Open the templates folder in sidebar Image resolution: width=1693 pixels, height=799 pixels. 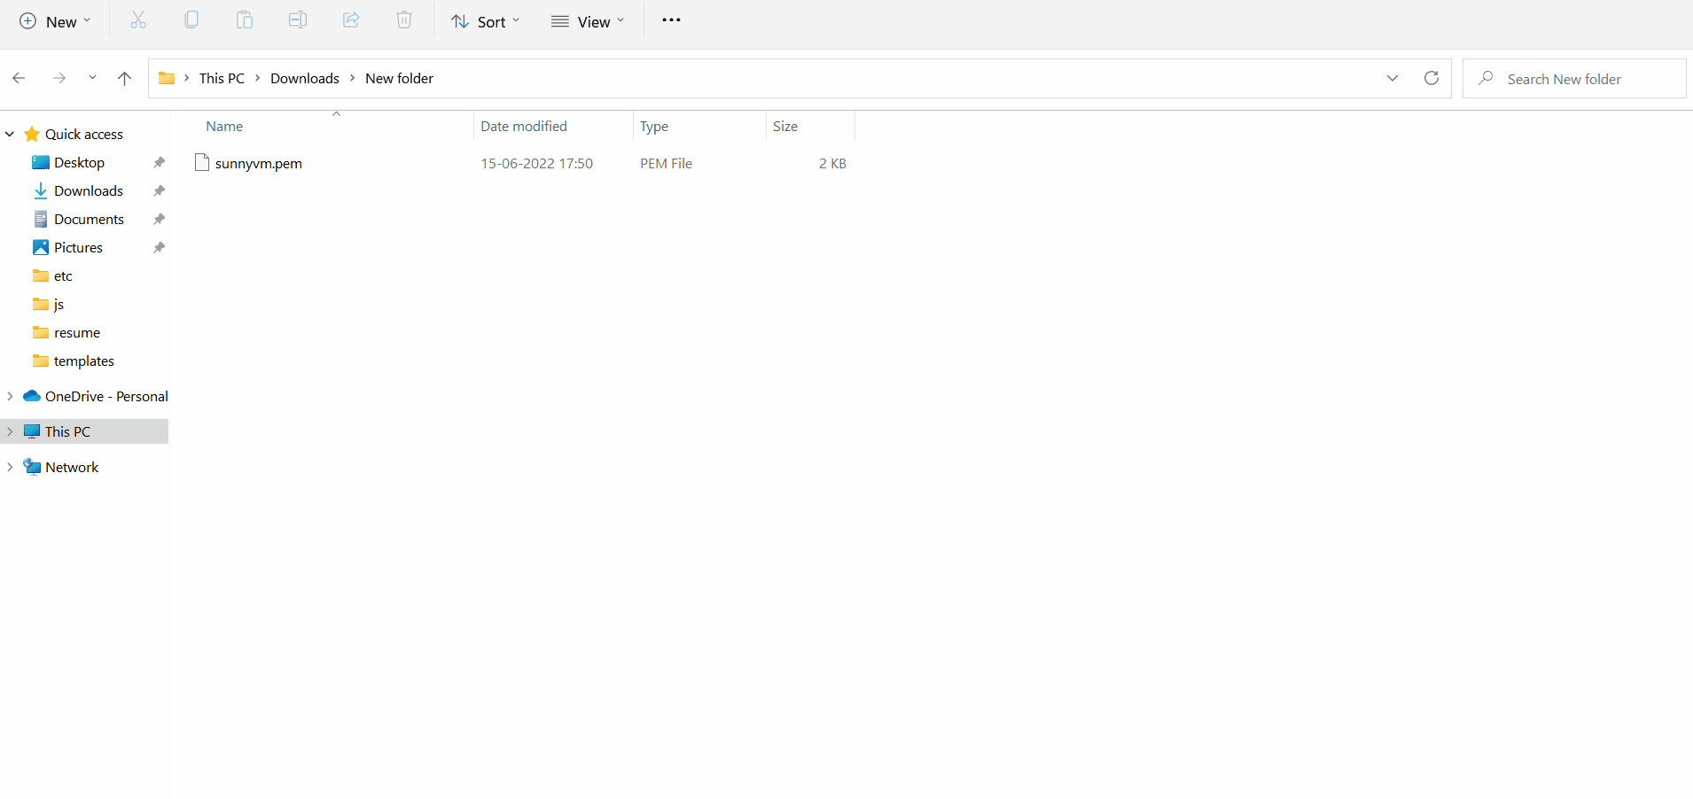tap(83, 361)
